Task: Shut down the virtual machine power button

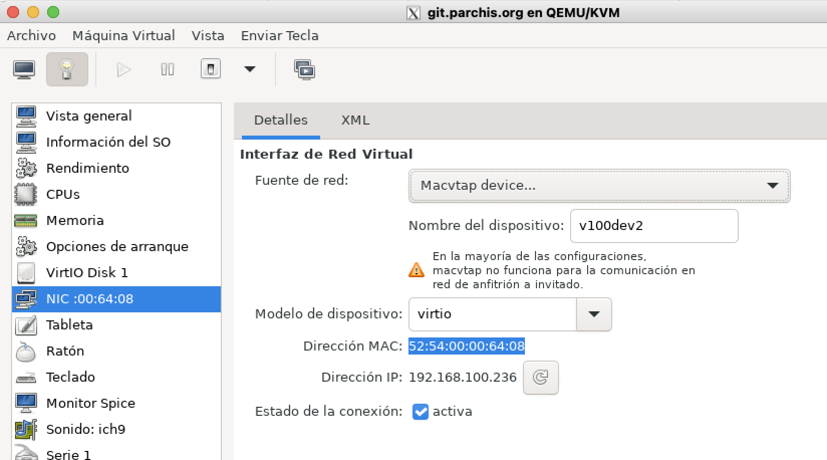Action: pos(211,69)
